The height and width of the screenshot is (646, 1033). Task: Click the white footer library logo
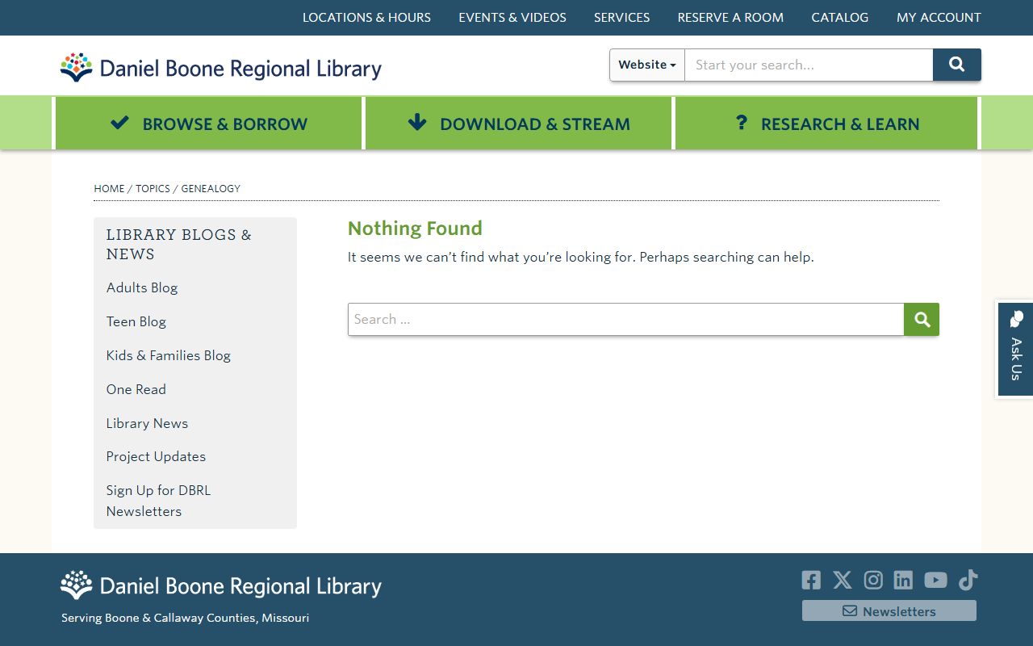(221, 585)
